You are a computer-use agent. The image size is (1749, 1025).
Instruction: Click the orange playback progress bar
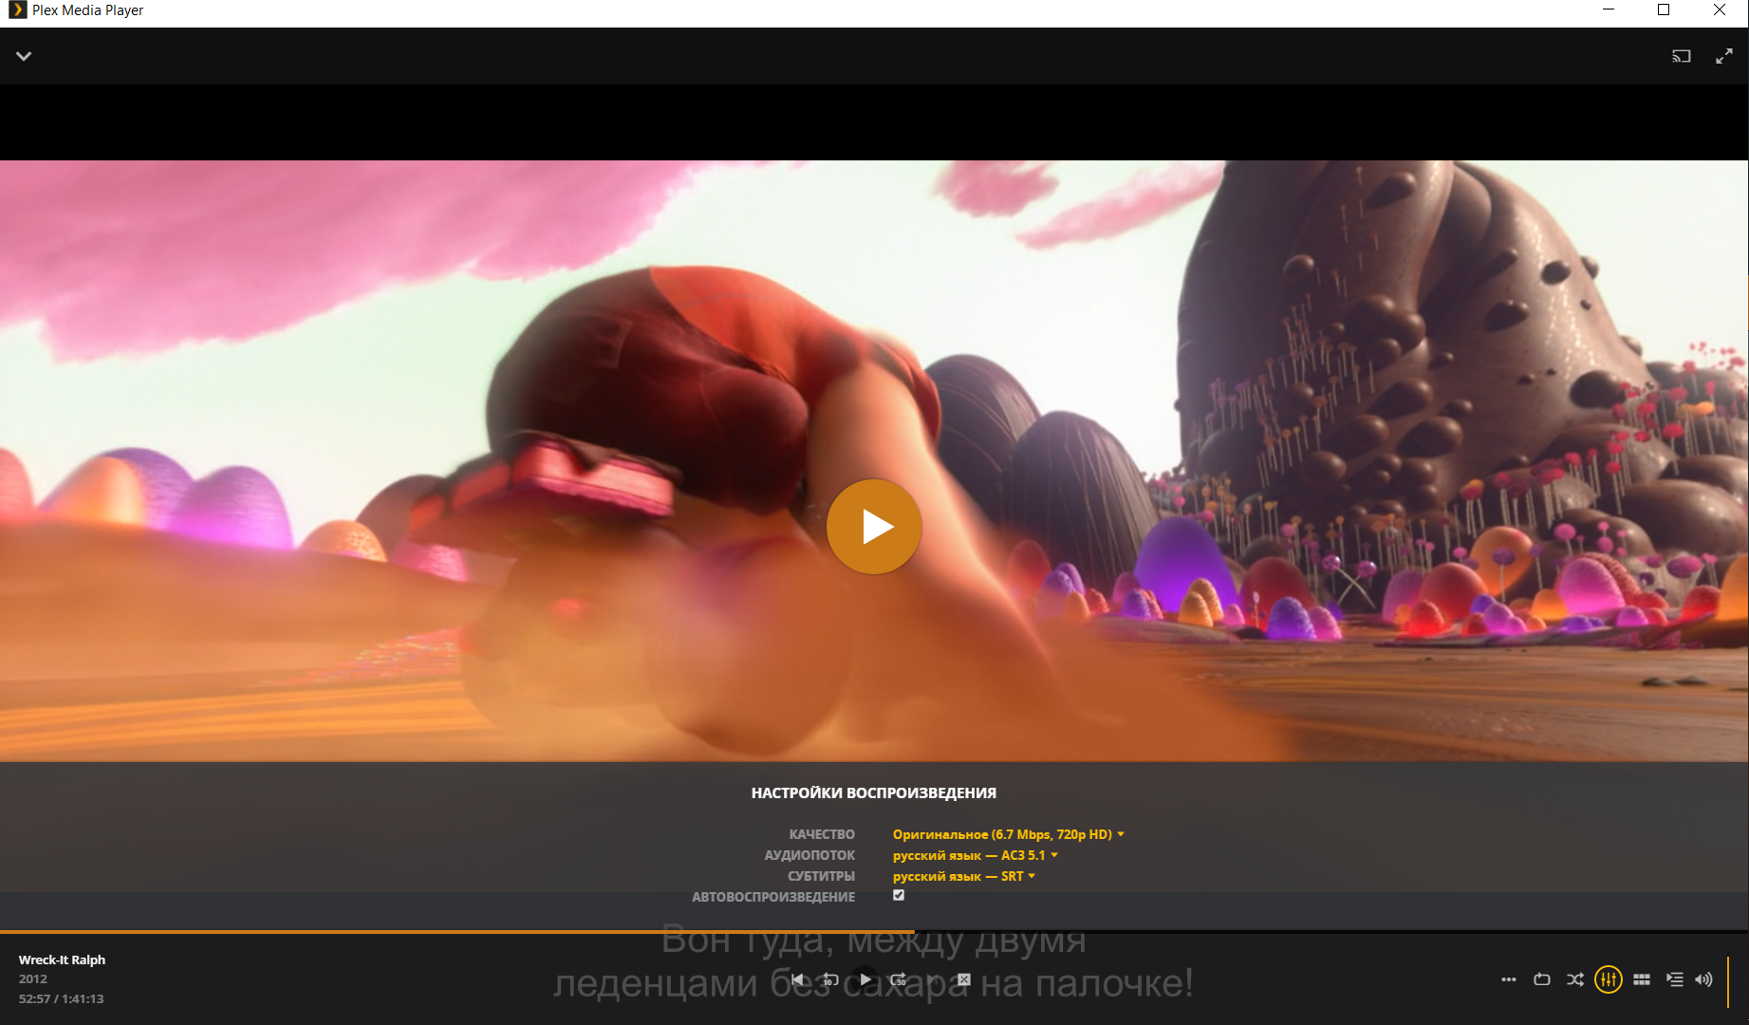[x=456, y=932]
